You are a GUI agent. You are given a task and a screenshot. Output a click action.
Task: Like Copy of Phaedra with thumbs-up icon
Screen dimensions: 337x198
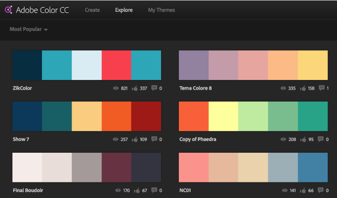[x=303, y=140]
